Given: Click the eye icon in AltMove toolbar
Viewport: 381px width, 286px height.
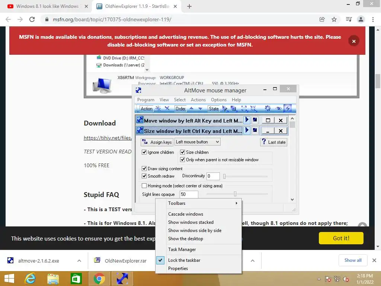Looking at the screenshot, I should [278, 108].
